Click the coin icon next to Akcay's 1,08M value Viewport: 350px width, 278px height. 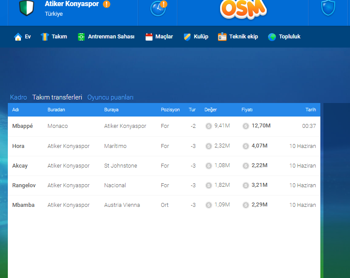pyautogui.click(x=209, y=166)
